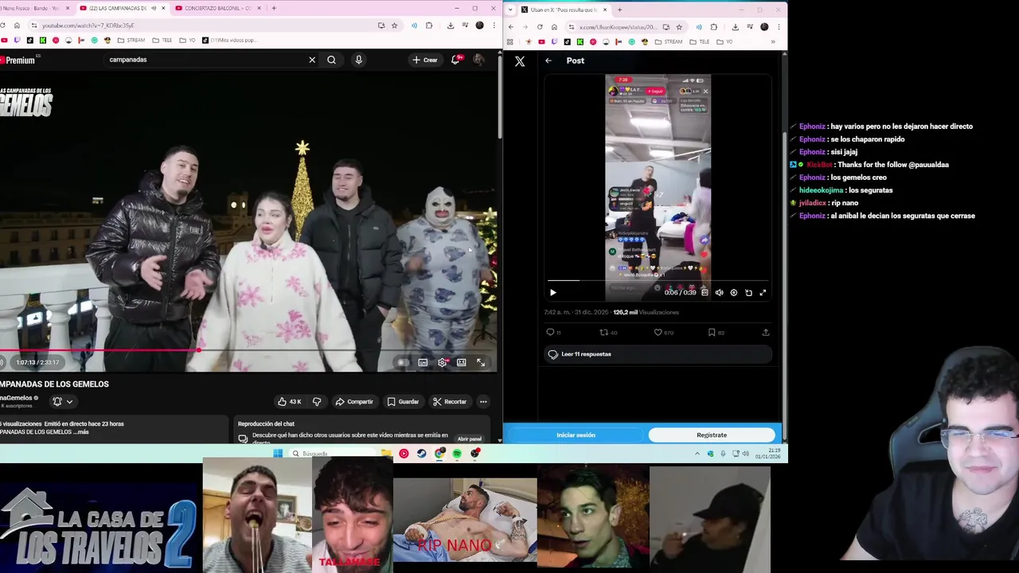Clear the YouTube search box text
The image size is (1019, 573).
[x=312, y=60]
